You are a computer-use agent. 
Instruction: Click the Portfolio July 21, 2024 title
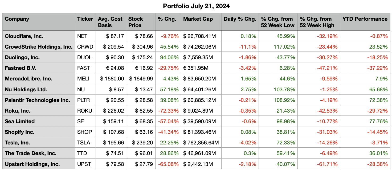click(196, 6)
